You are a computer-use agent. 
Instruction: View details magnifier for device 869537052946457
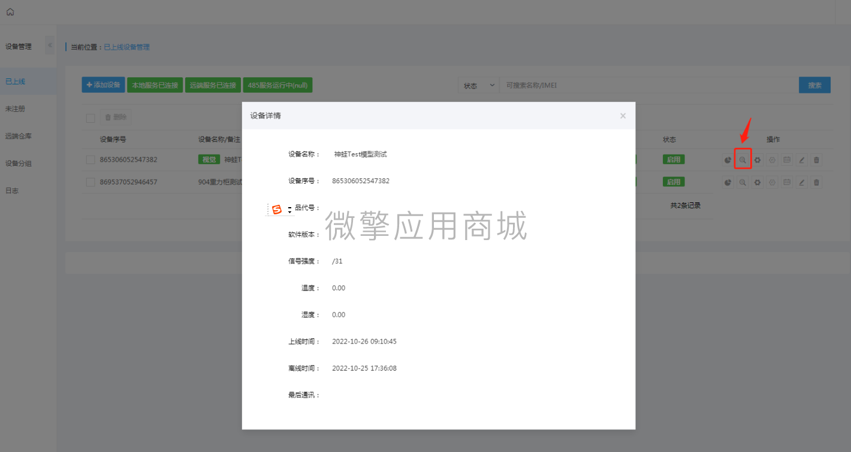(x=743, y=182)
